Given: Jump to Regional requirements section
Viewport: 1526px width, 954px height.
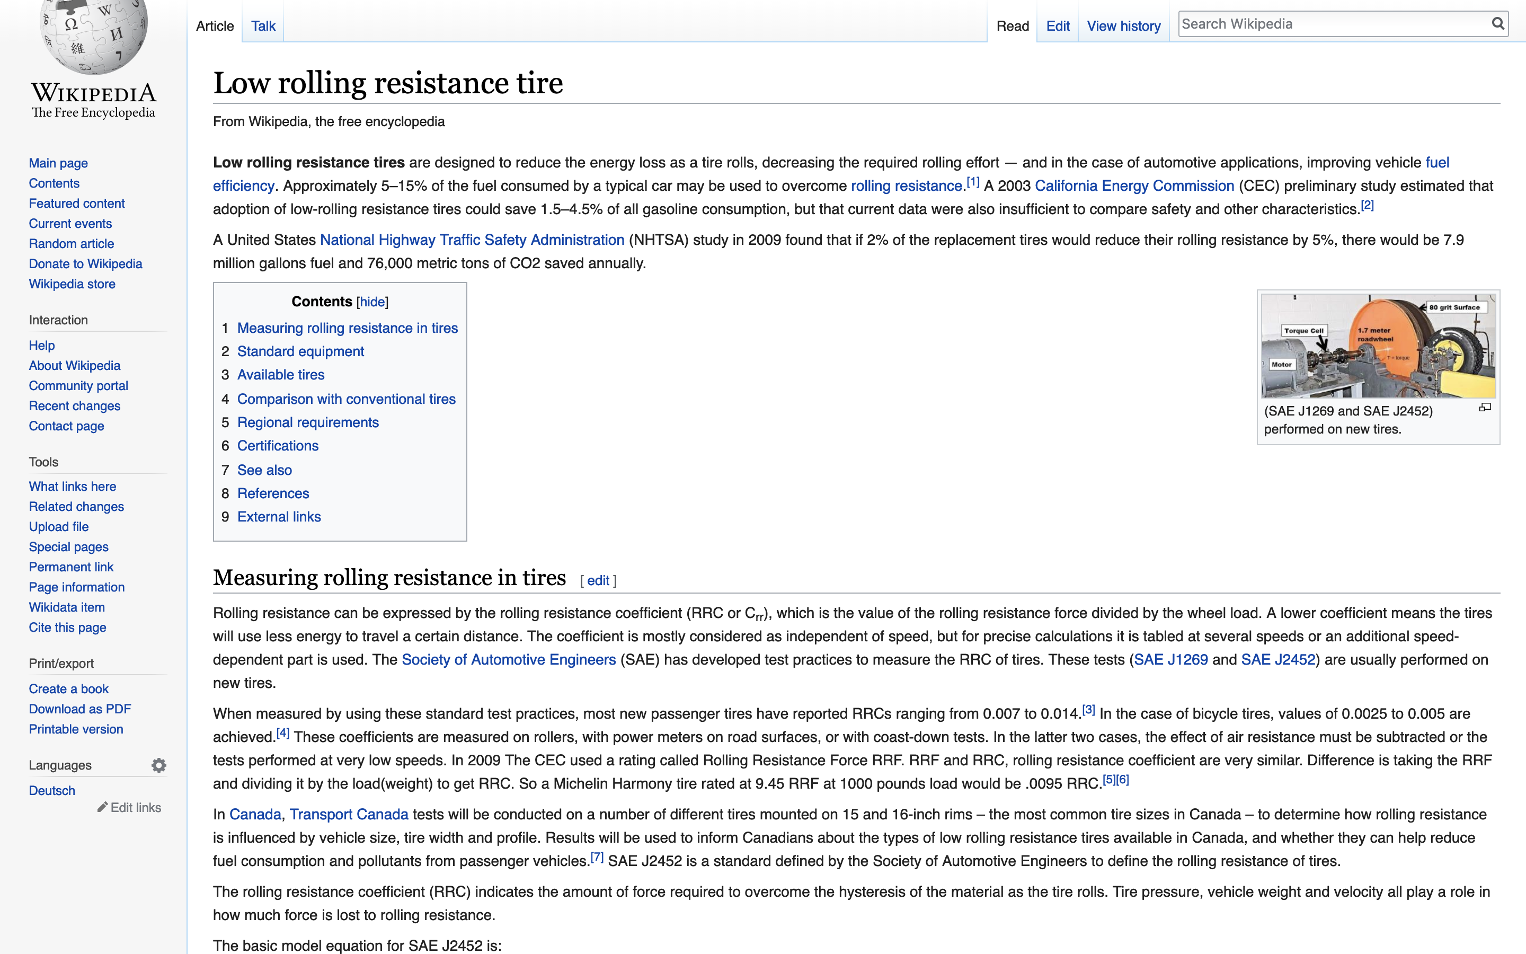Looking at the screenshot, I should click(308, 423).
